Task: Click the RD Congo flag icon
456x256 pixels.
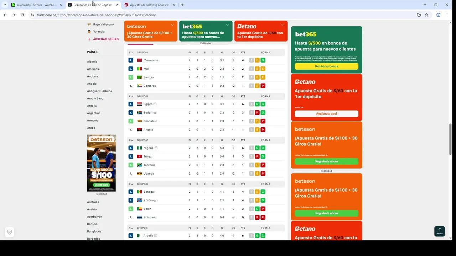Action: tap(139, 200)
